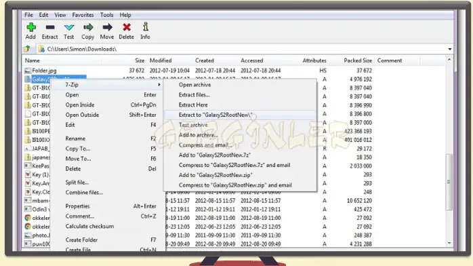The image size is (473, 266).
Task: Click the Move toolbar icon
Action: coord(107,27)
